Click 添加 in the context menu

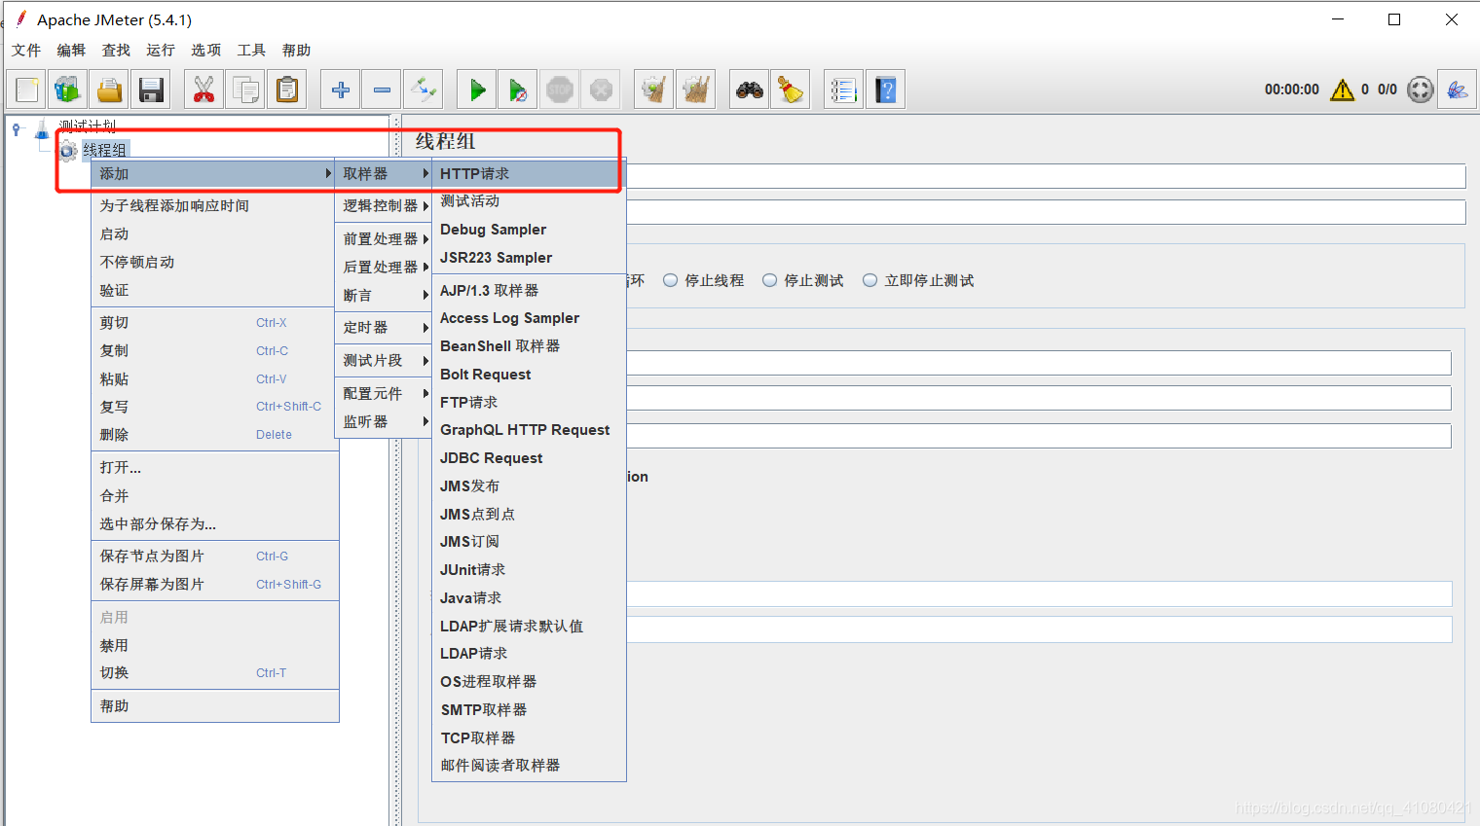coord(214,173)
